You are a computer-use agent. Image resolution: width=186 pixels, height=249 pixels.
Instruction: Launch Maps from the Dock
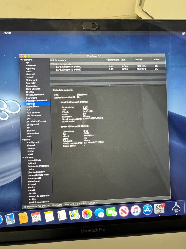click(74, 215)
